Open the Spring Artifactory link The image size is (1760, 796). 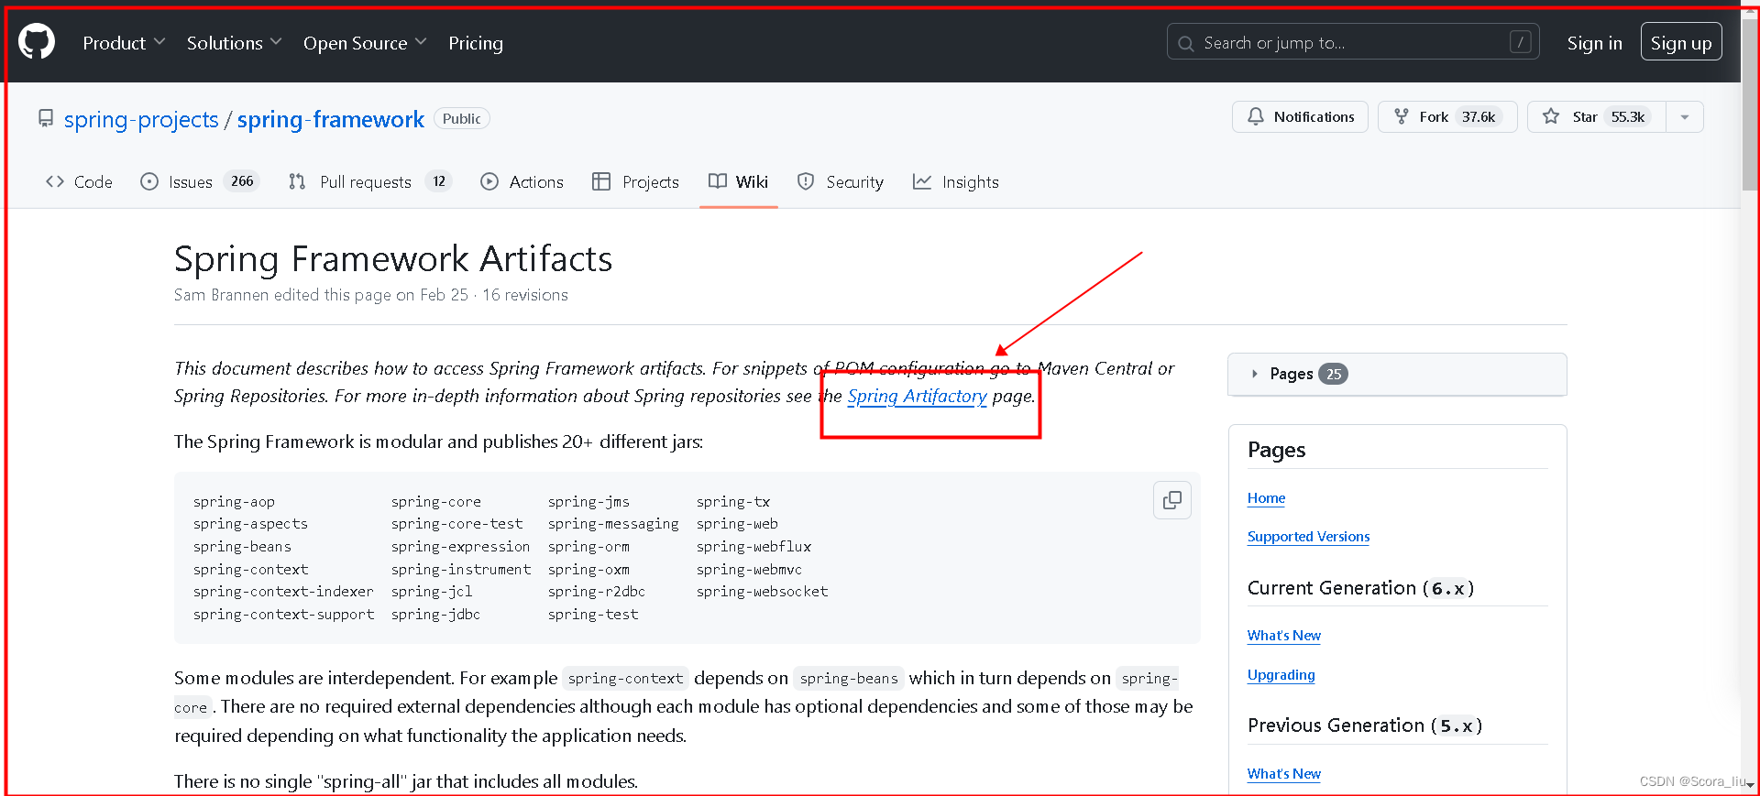(917, 396)
